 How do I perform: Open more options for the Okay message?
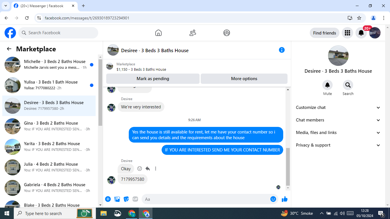[x=156, y=169]
